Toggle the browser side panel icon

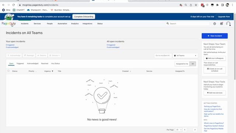point(222,5)
